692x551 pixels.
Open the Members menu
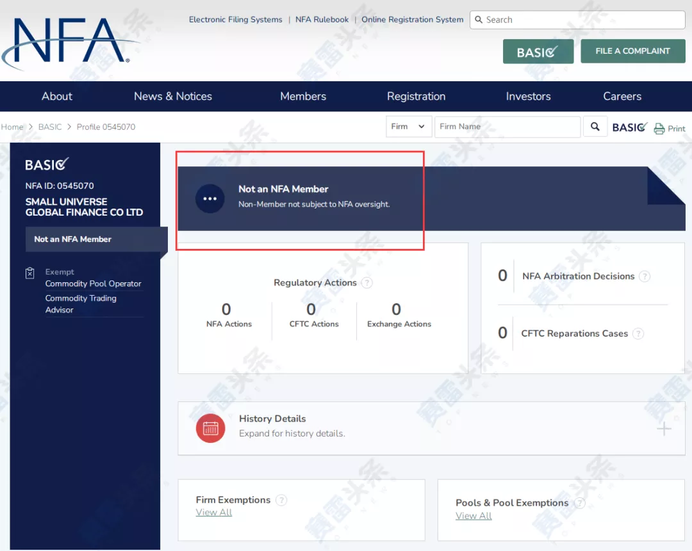click(303, 96)
